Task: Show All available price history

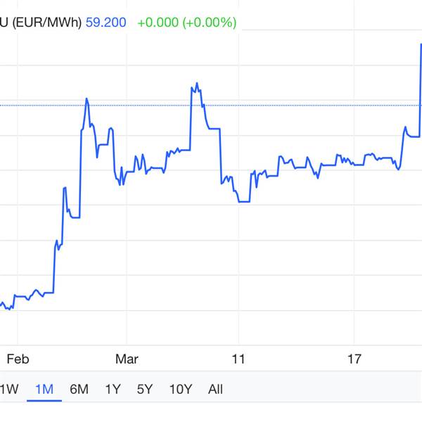Action: tap(216, 389)
